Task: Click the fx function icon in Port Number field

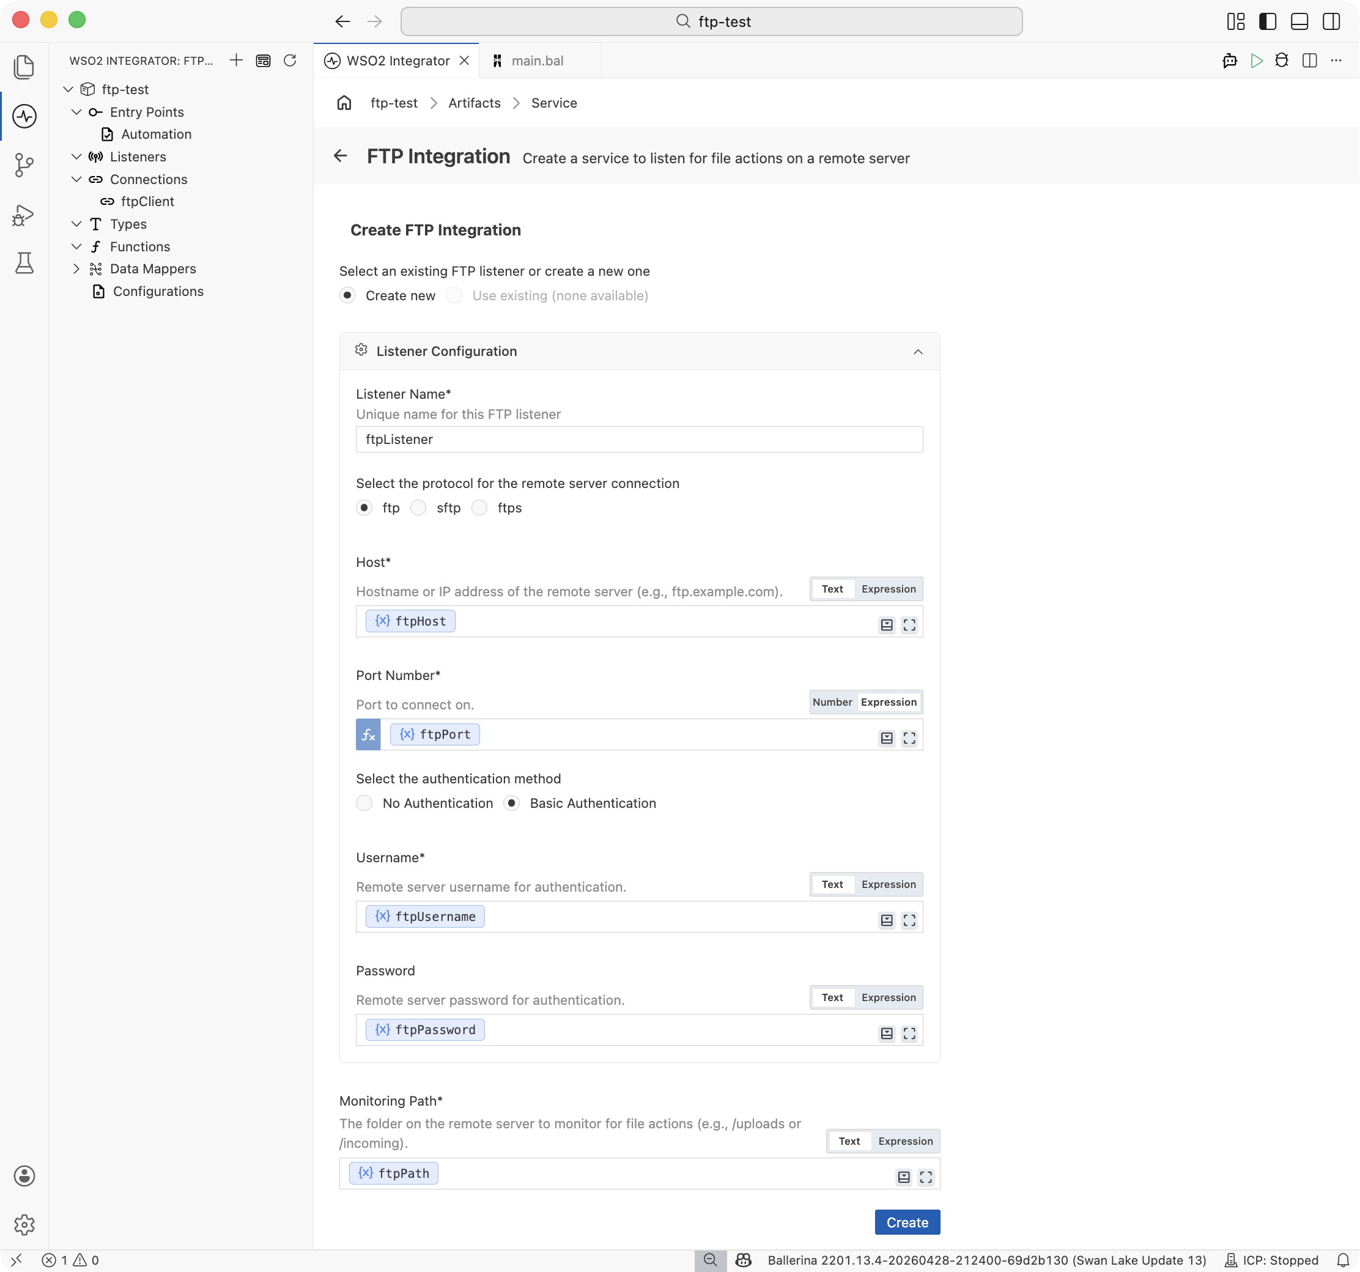Action: coord(368,734)
